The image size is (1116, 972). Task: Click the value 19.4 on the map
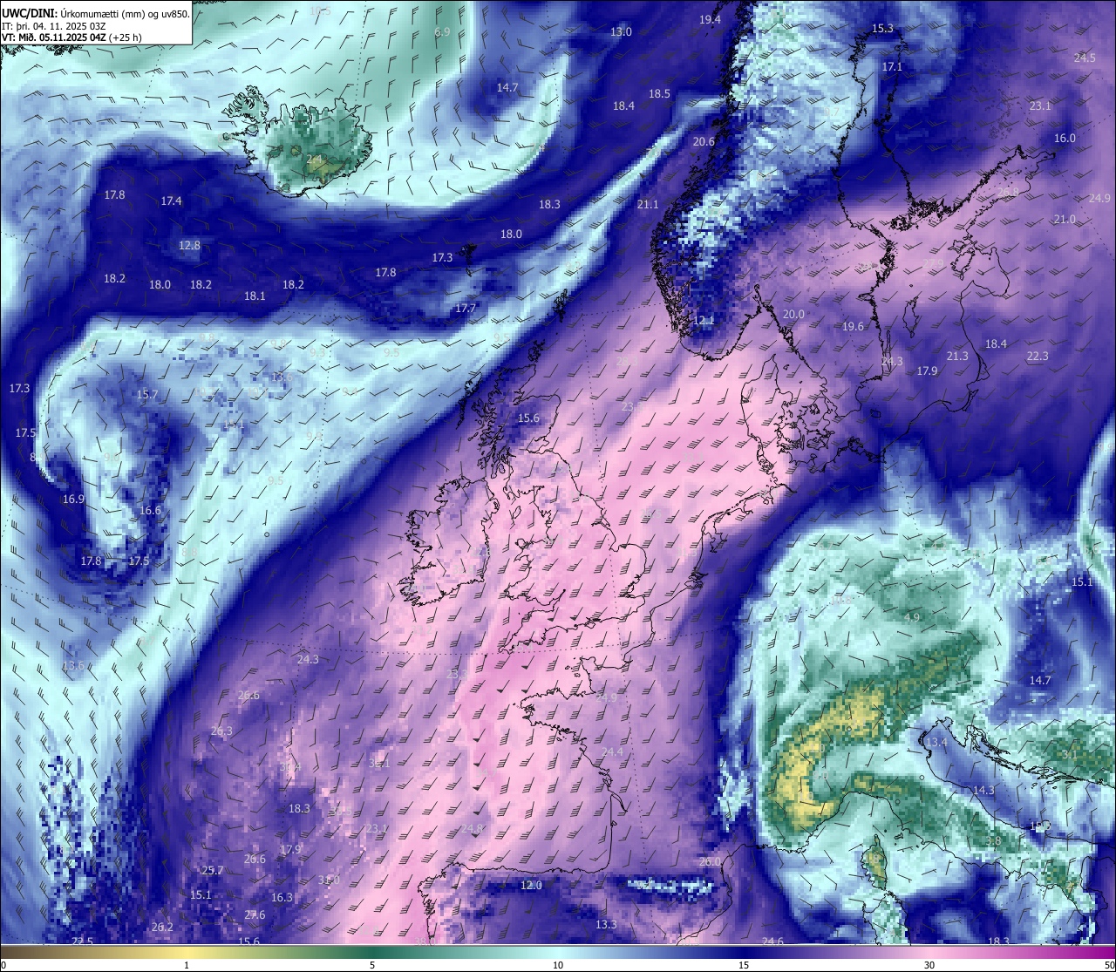[x=710, y=19]
